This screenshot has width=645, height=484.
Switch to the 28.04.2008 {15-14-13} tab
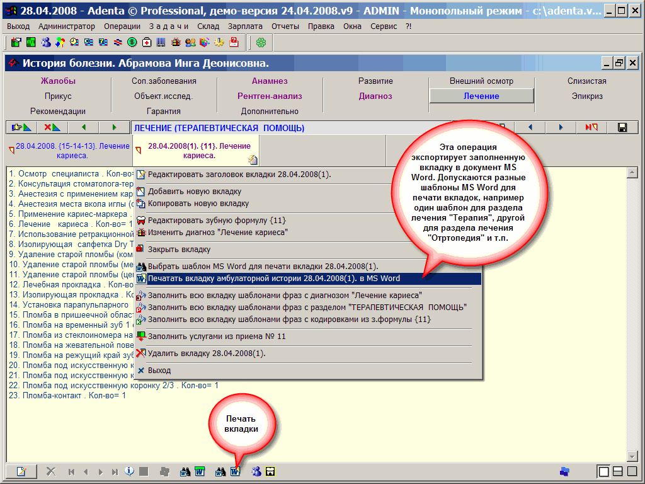pos(69,150)
